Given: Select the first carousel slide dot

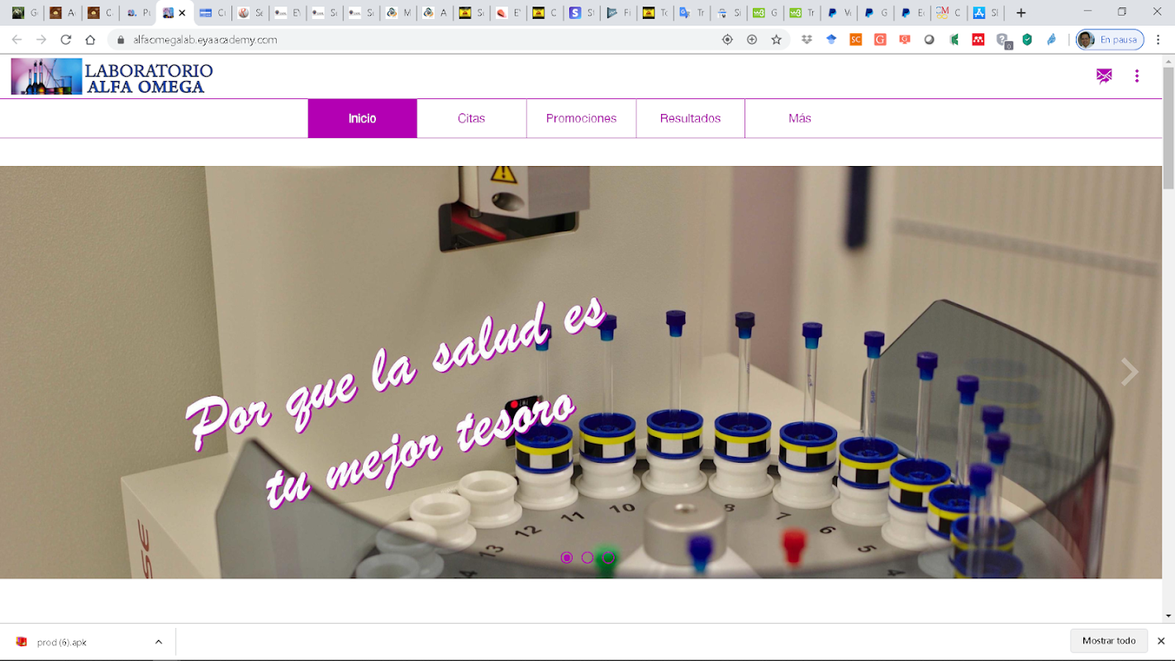Looking at the screenshot, I should click(x=567, y=558).
